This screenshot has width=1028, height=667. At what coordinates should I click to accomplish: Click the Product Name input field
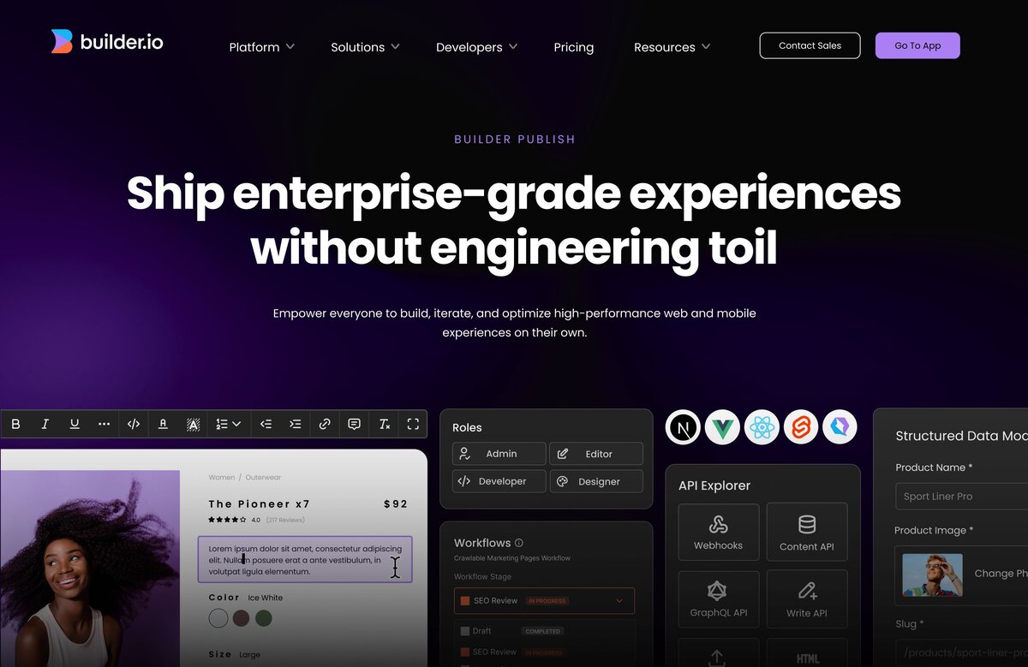[959, 497]
